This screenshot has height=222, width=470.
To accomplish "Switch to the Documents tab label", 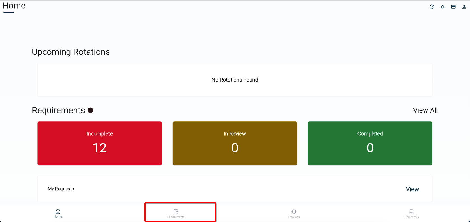I will (412, 217).
